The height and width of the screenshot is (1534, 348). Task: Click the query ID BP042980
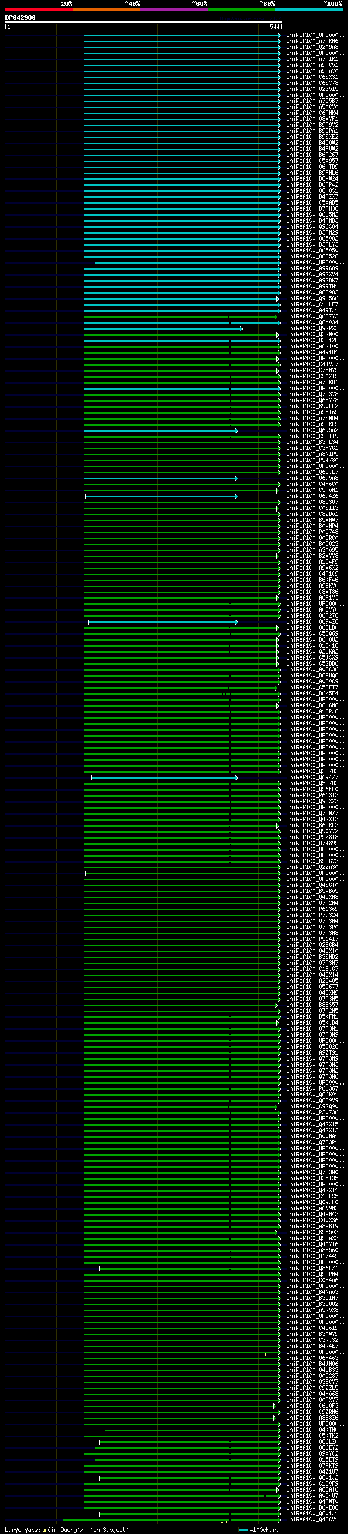tap(20, 18)
